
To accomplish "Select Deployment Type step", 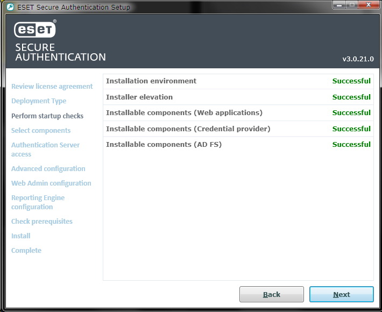I will tap(39, 101).
